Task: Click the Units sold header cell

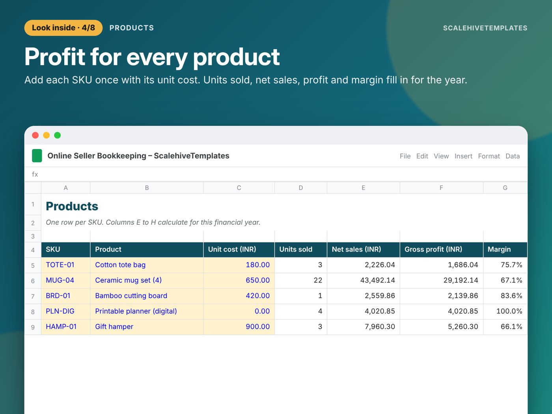Action: (301, 250)
